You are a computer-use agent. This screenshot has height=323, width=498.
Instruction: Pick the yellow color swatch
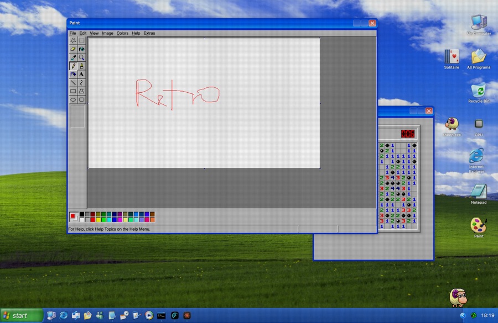click(x=98, y=220)
